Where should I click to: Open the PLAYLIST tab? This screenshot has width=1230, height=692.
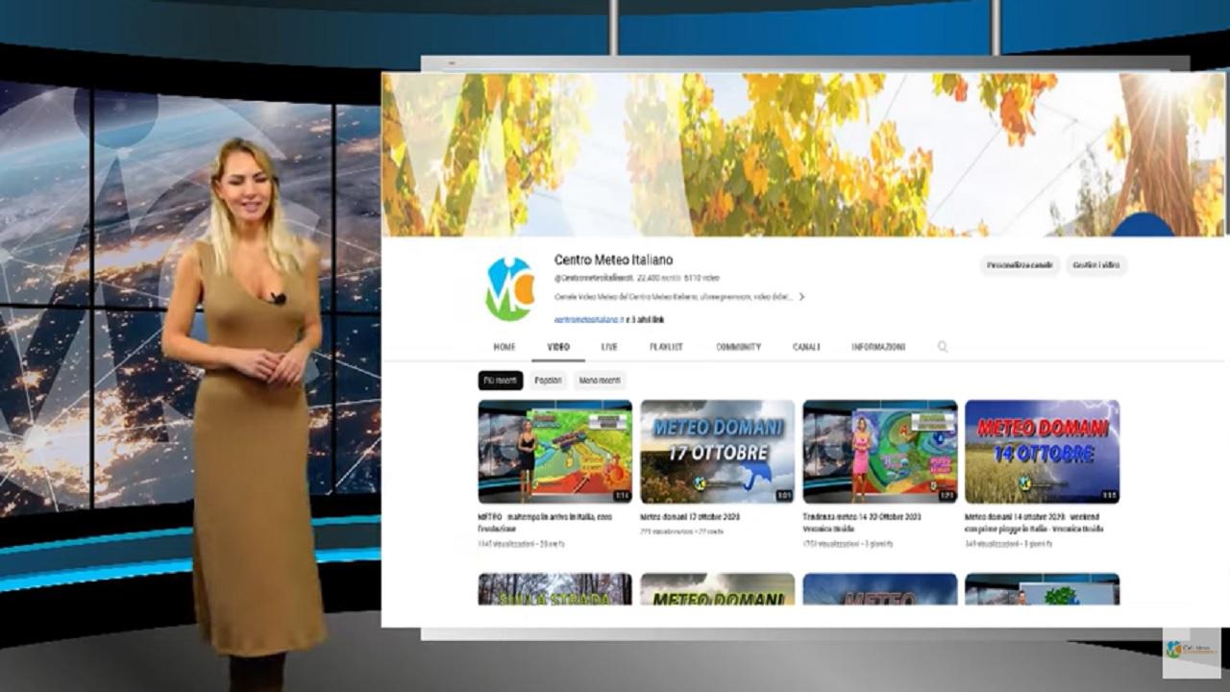666,347
